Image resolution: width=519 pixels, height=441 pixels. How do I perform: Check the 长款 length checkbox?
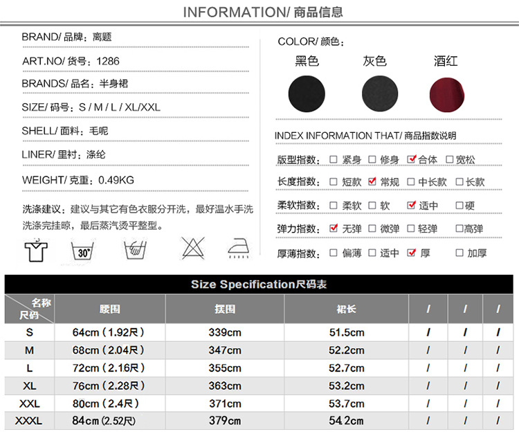tap(459, 182)
